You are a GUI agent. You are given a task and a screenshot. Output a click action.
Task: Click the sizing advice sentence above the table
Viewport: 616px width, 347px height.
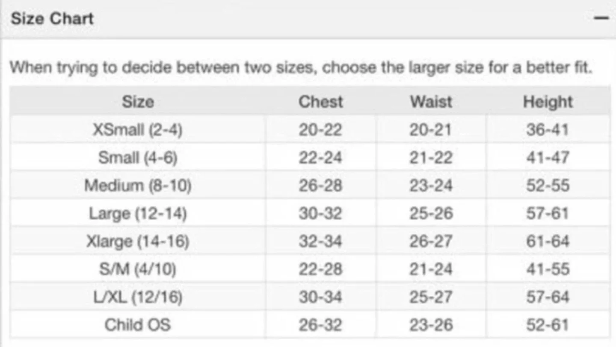pyautogui.click(x=301, y=68)
